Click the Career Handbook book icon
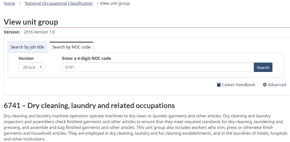This screenshot has width=290, height=142. tap(219, 85)
